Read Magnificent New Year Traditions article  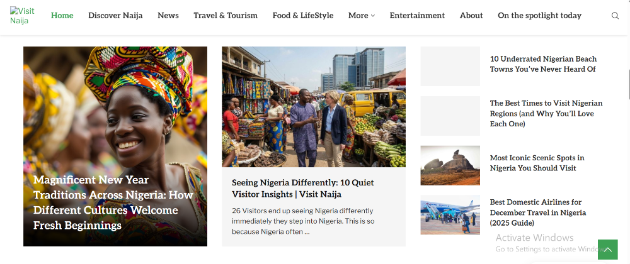(x=113, y=202)
